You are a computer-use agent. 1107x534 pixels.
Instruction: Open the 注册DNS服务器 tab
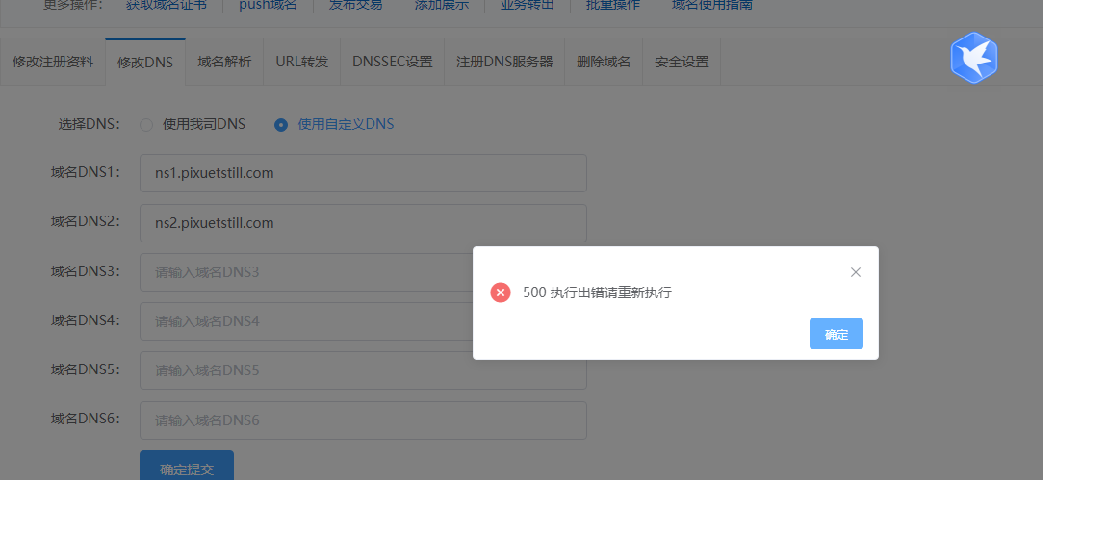tap(504, 62)
